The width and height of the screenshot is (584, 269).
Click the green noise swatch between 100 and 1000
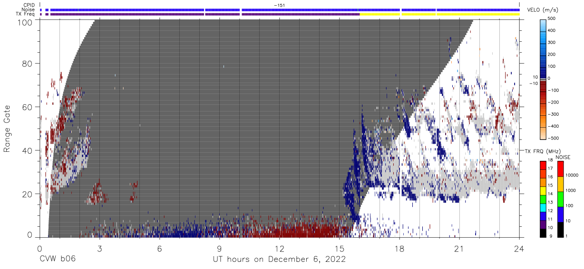560,199
